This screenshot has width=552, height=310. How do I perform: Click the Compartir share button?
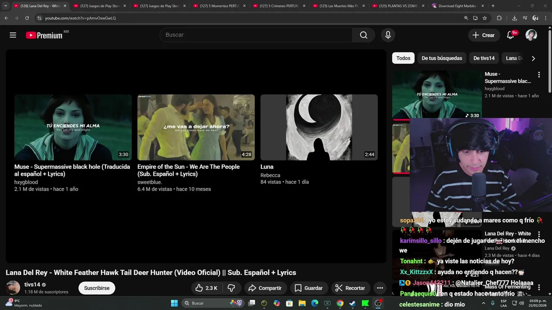265,288
